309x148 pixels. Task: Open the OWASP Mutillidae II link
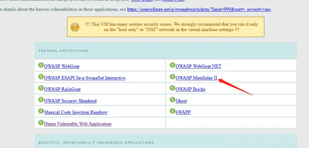(196, 78)
